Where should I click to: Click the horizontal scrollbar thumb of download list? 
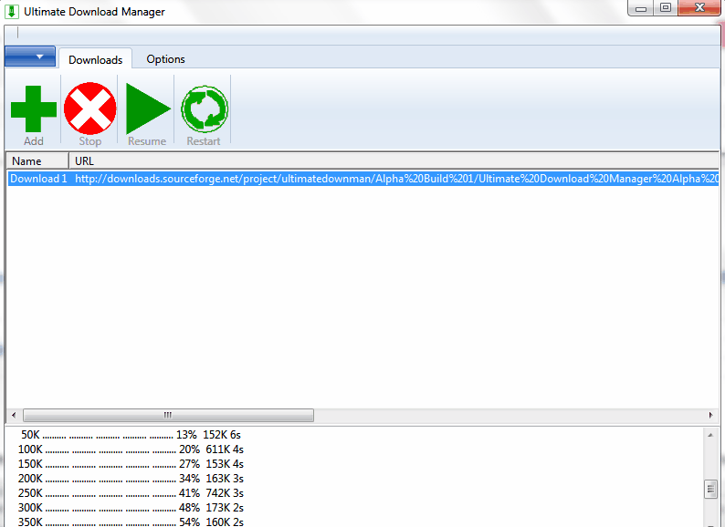coord(168,415)
